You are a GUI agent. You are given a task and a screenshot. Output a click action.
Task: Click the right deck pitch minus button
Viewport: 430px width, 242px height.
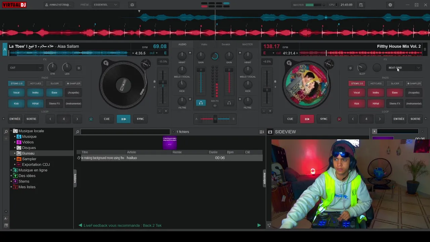click(264, 111)
